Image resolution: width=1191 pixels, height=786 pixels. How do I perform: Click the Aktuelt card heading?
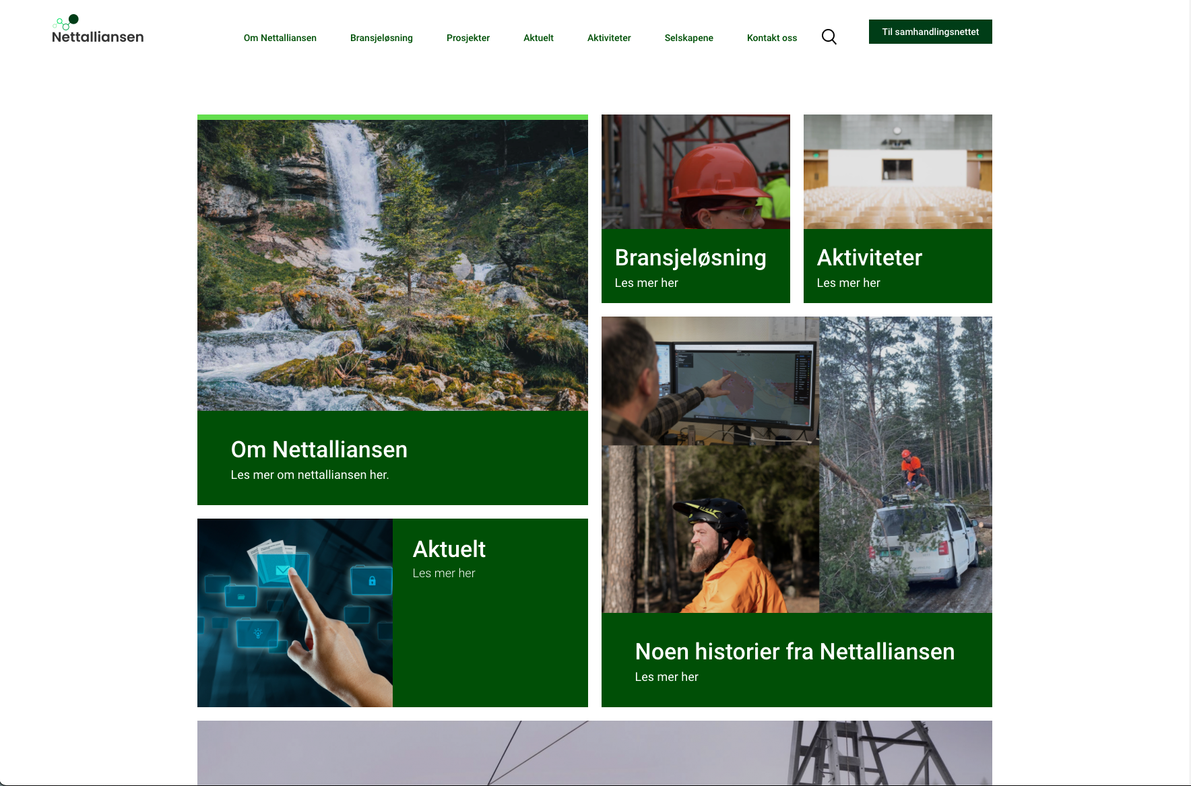click(449, 549)
